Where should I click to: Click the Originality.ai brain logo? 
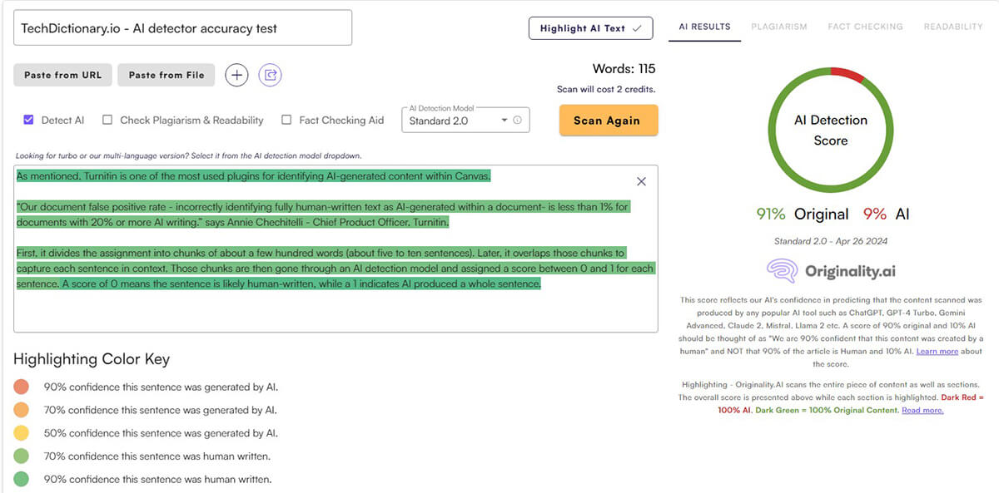[781, 271]
